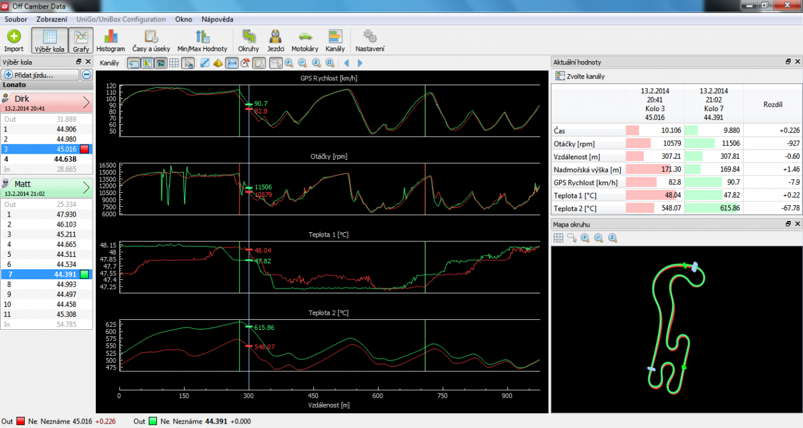Zoom in on the graph with the plus magnifier
This screenshot has width=803, height=428.
tap(289, 63)
